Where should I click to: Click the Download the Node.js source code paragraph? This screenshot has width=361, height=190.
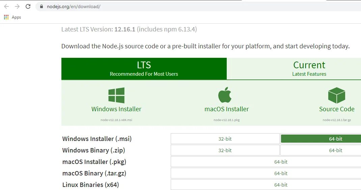tap(205, 46)
